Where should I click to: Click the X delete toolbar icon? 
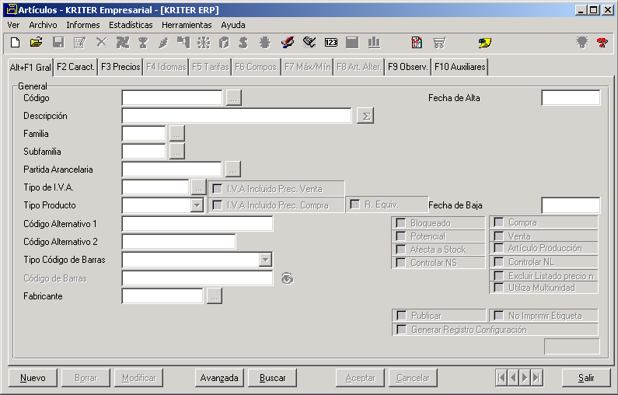(102, 42)
